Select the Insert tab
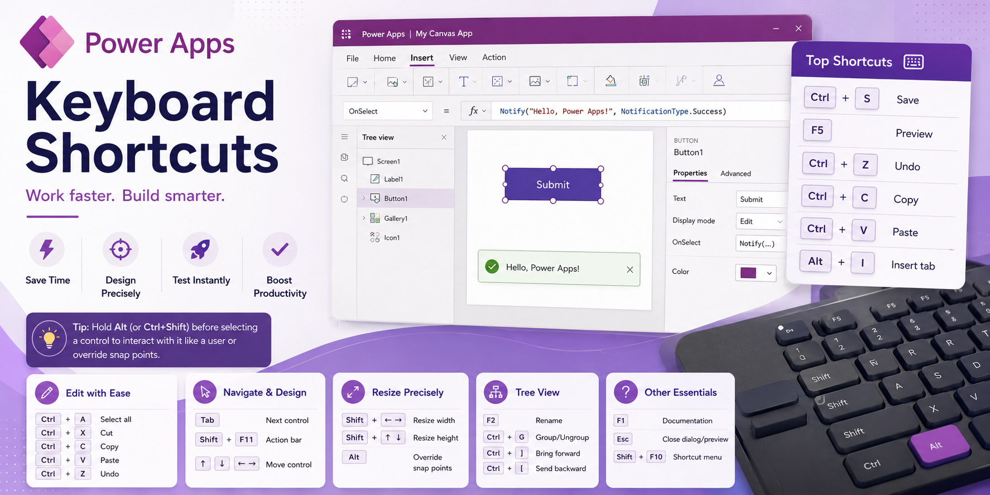This screenshot has height=495, width=990. pyautogui.click(x=422, y=58)
